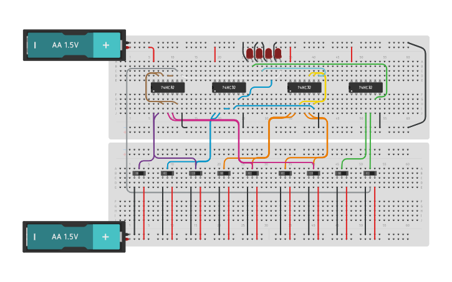Toggle the eighth slide switch from left

[342, 174]
